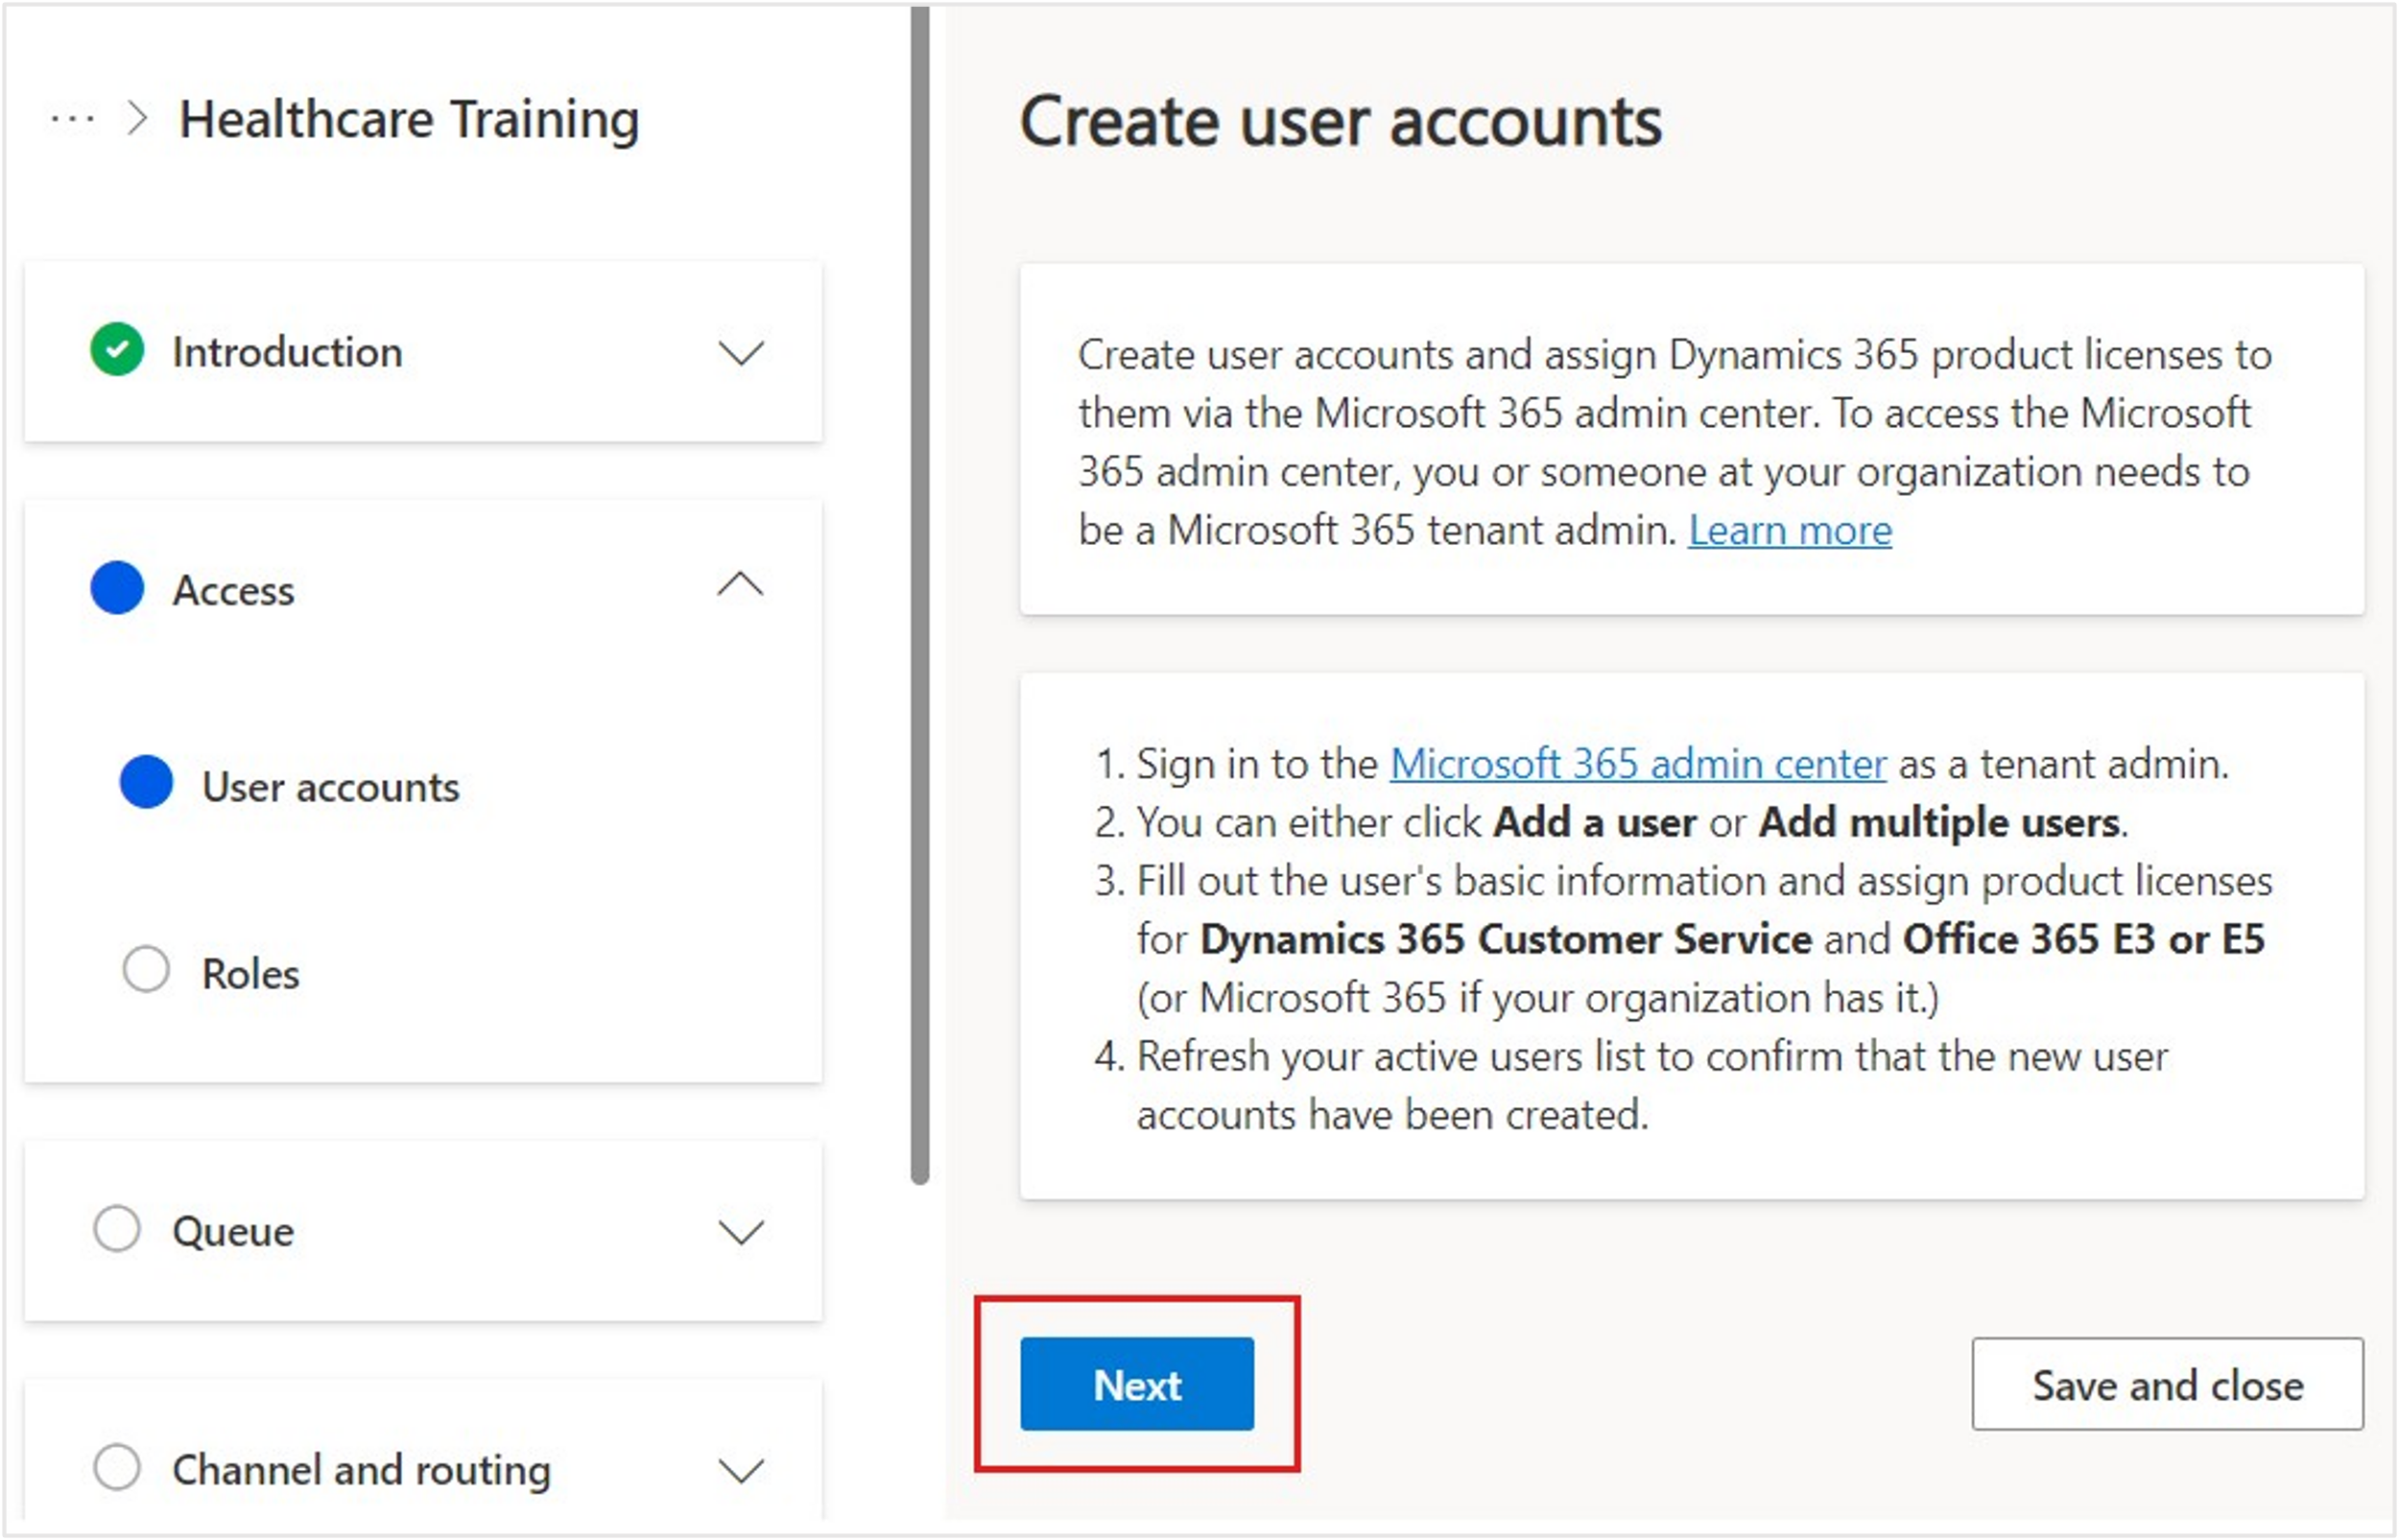Click the blue User accounts status dot
Viewport: 2399px width, 1540px height.
pos(146,783)
